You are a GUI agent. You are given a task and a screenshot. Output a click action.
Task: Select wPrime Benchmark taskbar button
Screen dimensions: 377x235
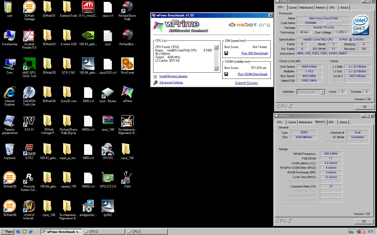pyautogui.click(x=62, y=232)
